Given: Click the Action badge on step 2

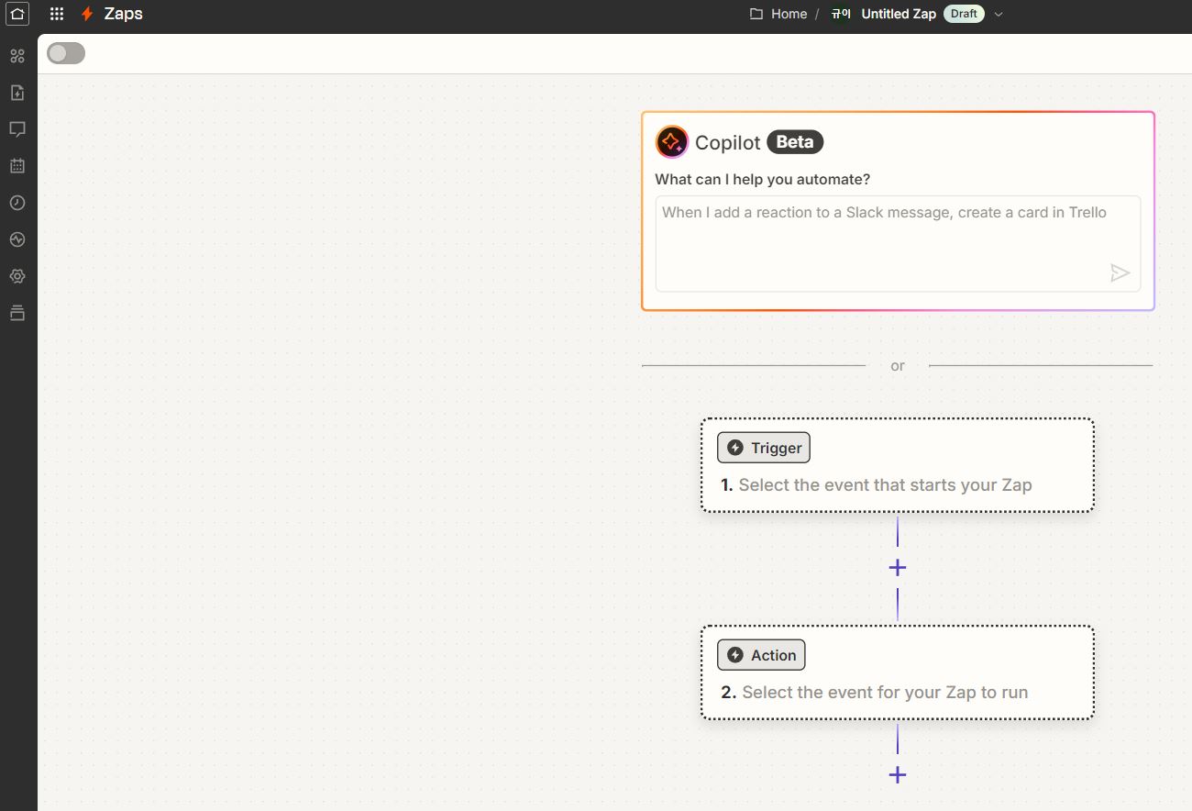Looking at the screenshot, I should tap(761, 655).
